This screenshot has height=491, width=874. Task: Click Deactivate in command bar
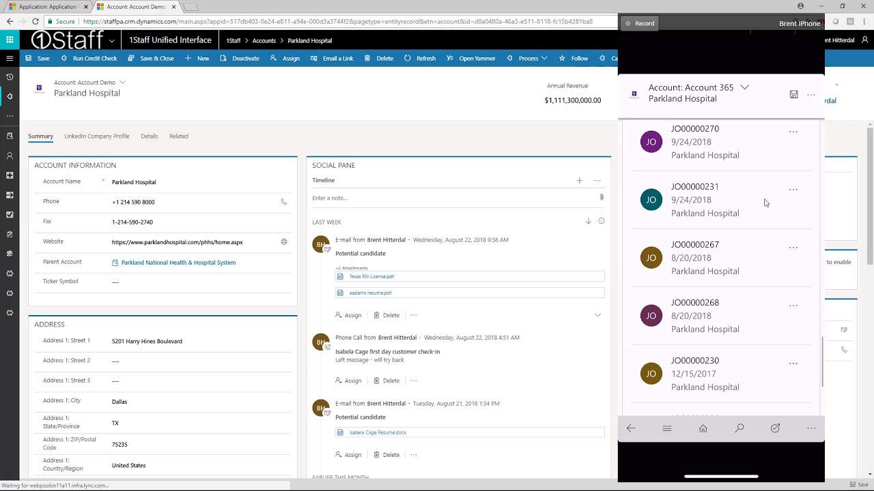pos(240,59)
